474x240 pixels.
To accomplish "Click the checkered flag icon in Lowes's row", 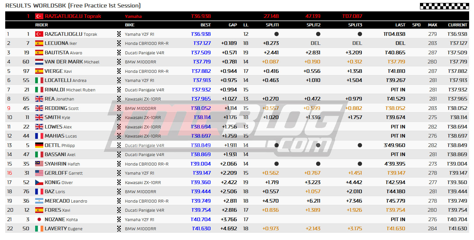I will coord(119,127).
